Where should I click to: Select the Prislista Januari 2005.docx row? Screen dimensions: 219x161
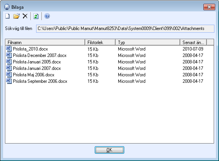click(37, 62)
